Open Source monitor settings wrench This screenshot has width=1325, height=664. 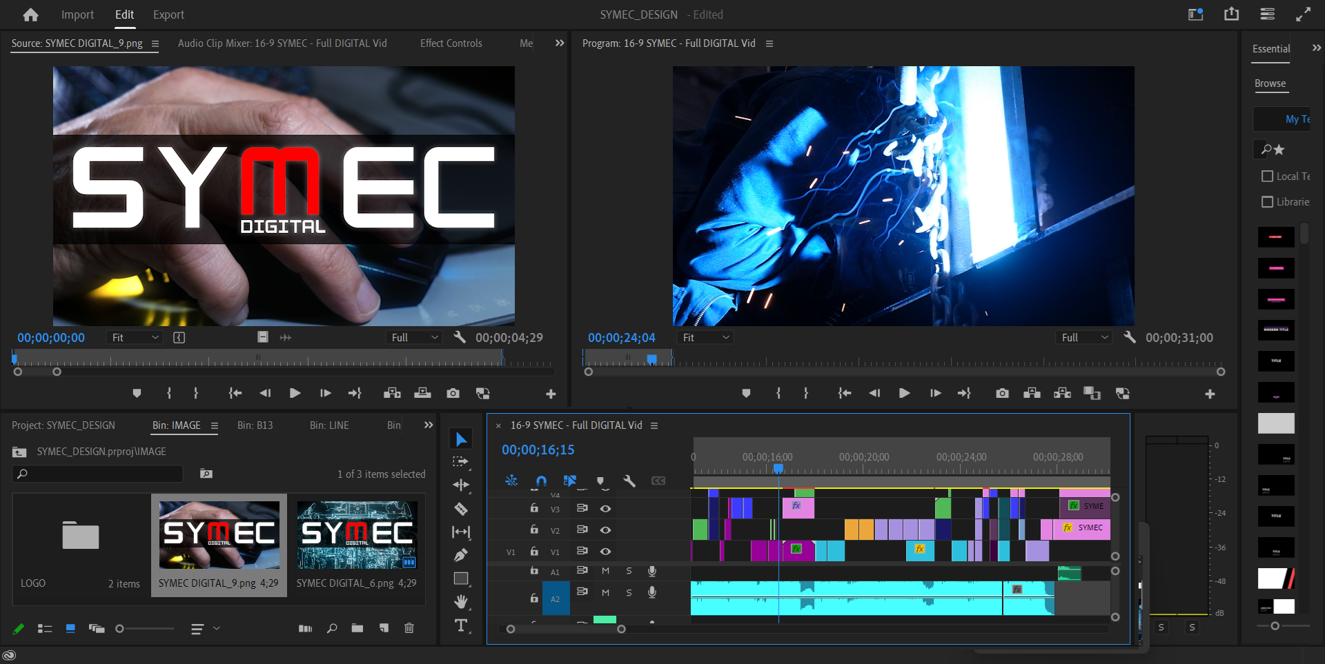click(x=459, y=337)
